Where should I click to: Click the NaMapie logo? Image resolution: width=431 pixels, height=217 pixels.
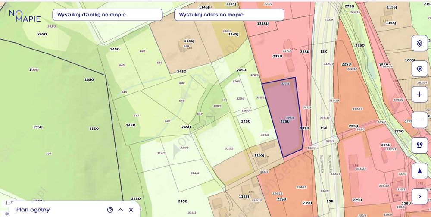(25, 16)
